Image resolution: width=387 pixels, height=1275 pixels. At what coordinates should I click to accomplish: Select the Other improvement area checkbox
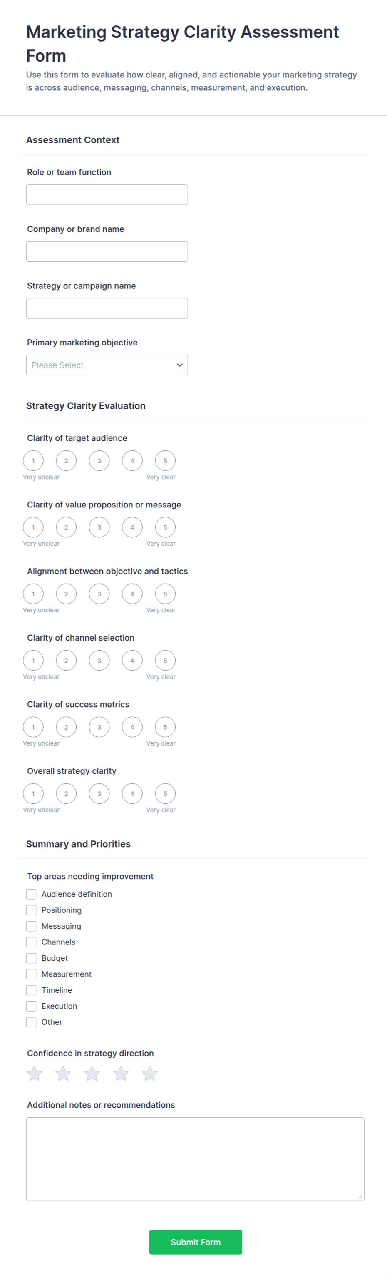click(x=31, y=1021)
